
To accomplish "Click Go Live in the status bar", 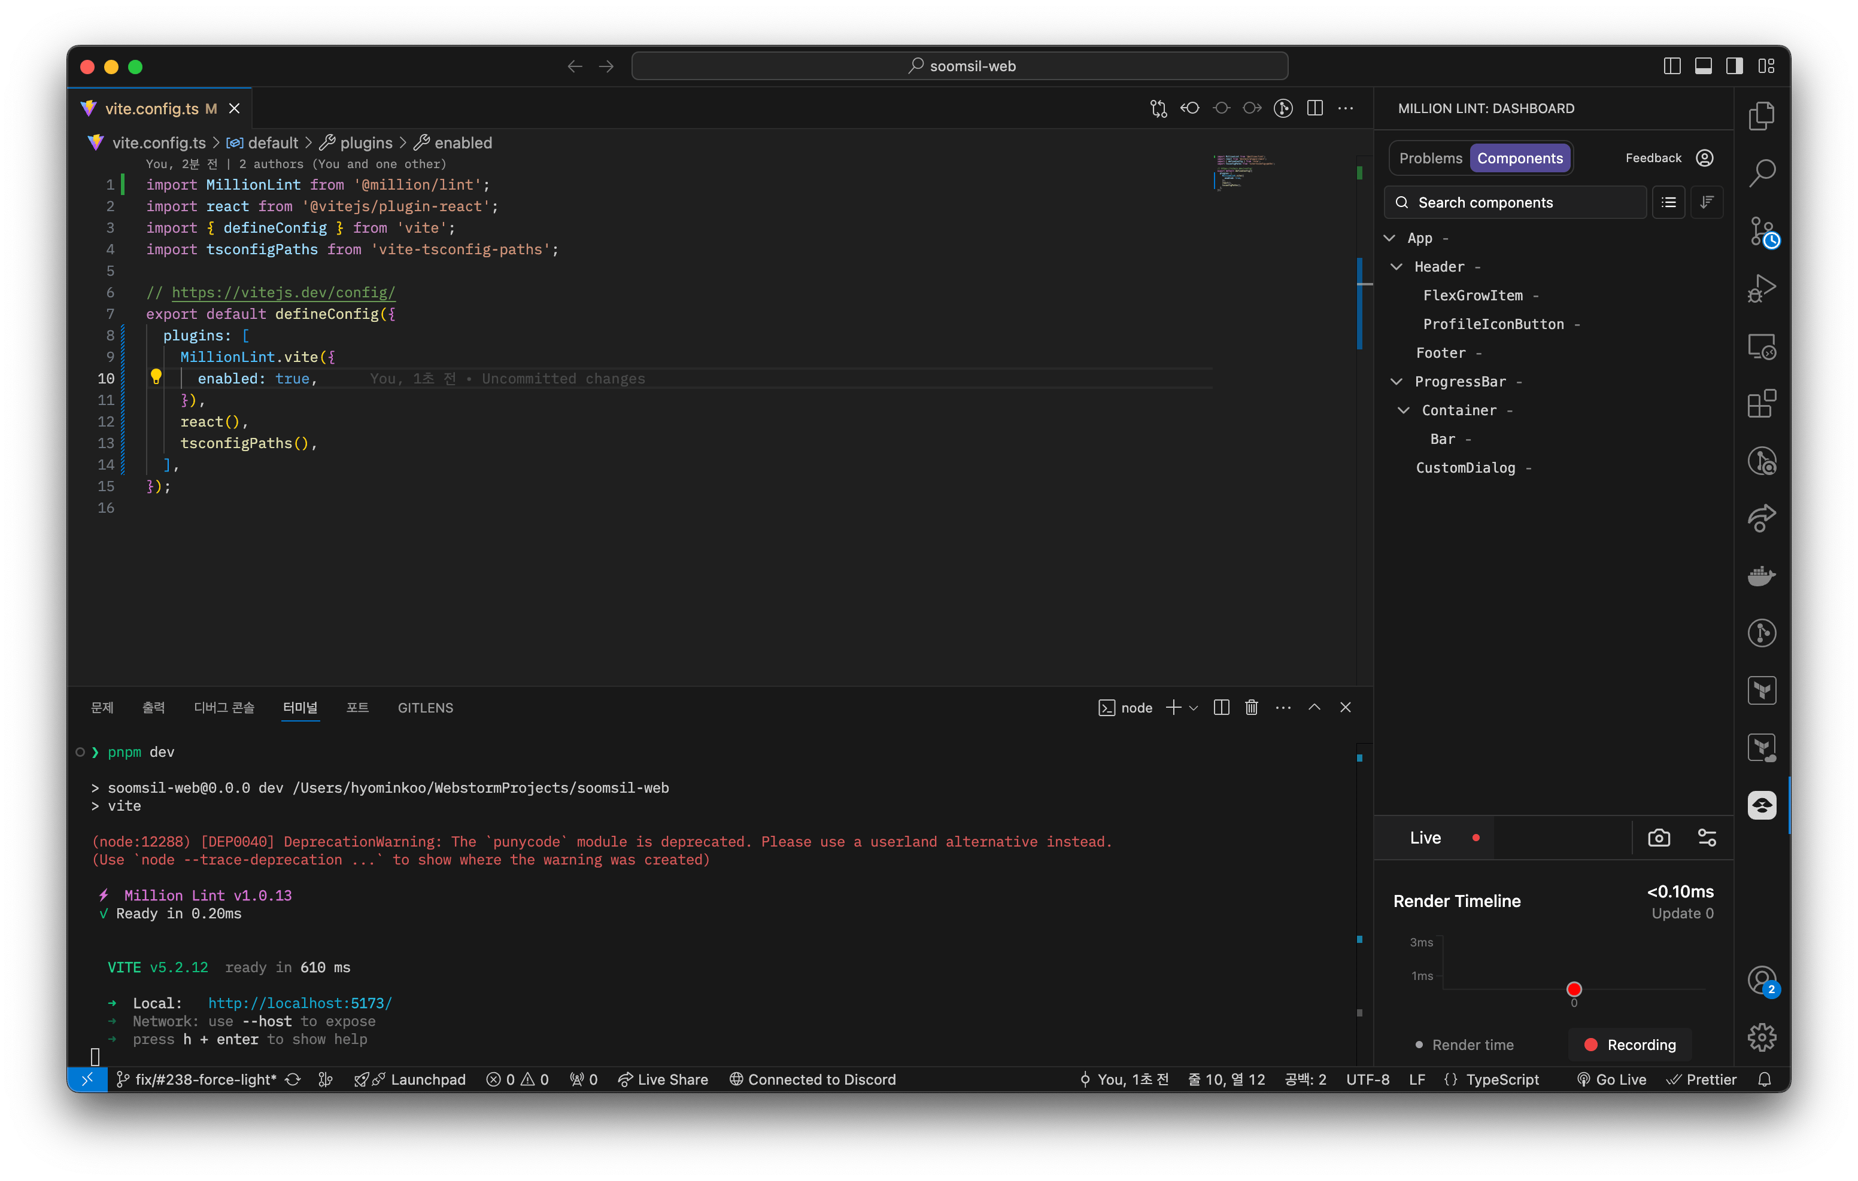I will [1612, 1079].
